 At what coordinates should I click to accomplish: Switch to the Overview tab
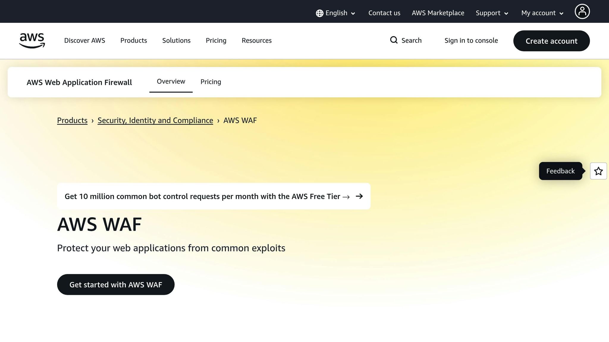click(x=171, y=82)
